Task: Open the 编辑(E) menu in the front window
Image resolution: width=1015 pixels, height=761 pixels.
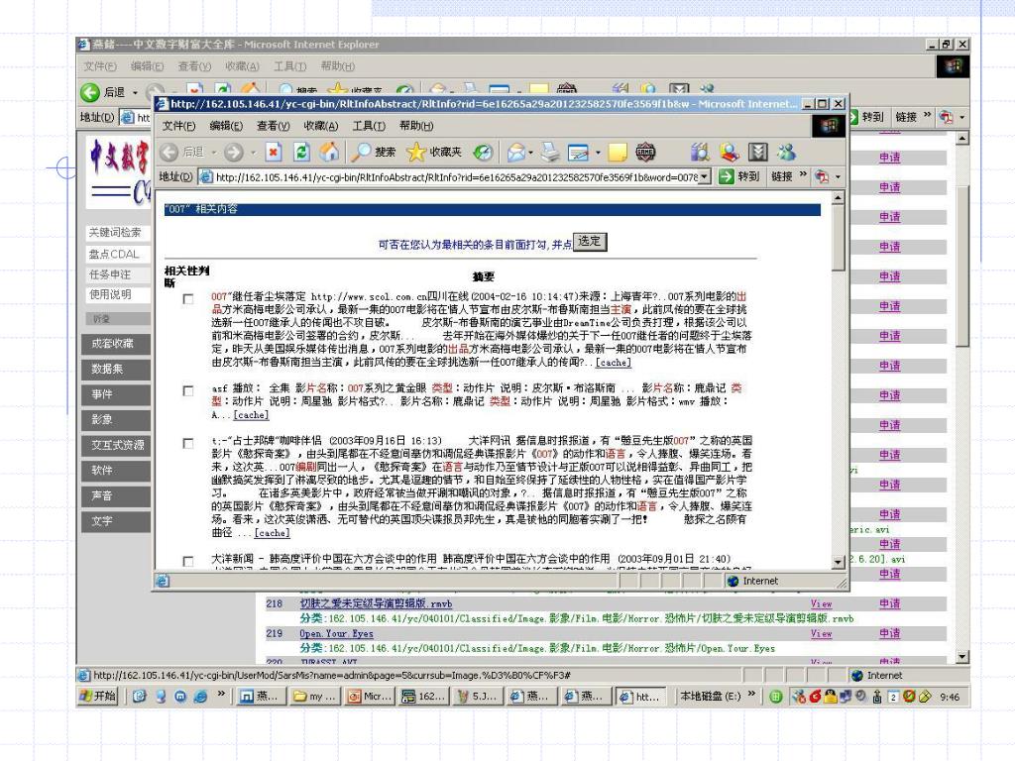Action: (x=226, y=126)
